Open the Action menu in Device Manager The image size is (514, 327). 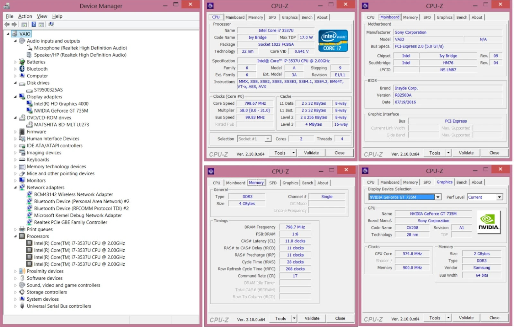click(25, 16)
